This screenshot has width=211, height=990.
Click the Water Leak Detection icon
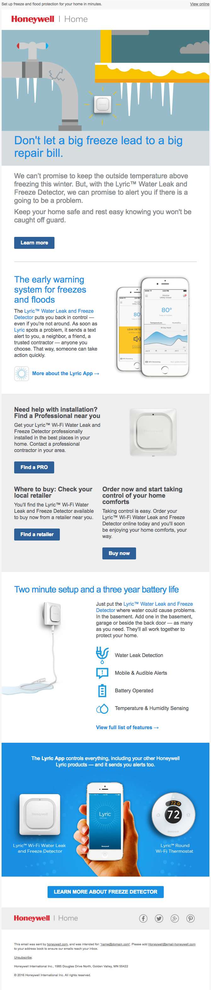pos(102,655)
